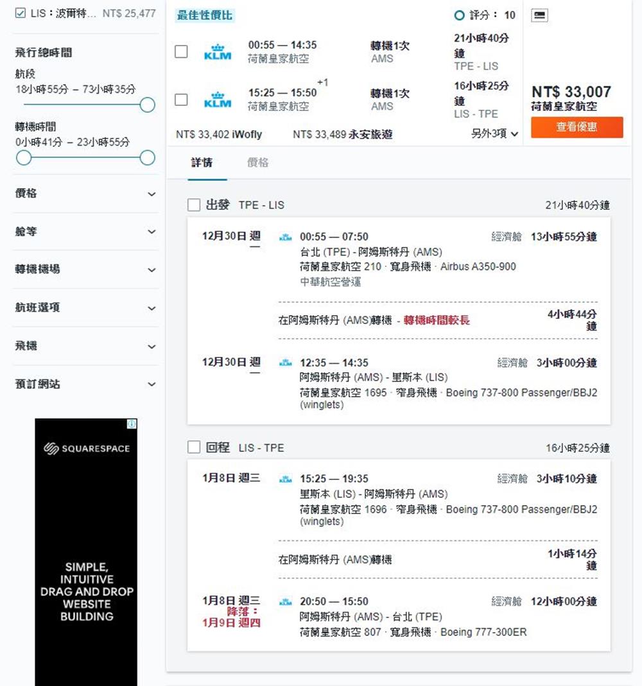Check the 出發 TPE - LIS checkbox
This screenshot has width=642, height=686.
[x=194, y=205]
